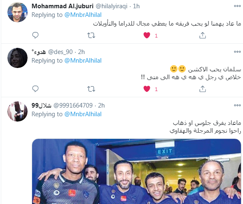243x204 pixels.
Task: Open more options on @des_90 tweet
Action: click(237, 52)
